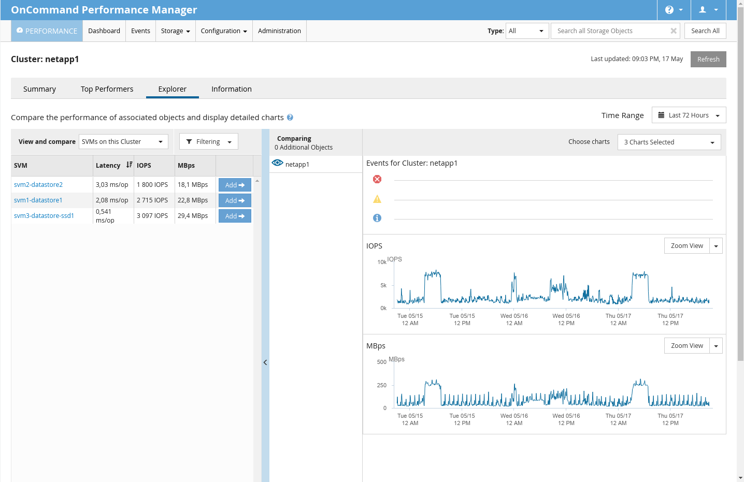This screenshot has width=744, height=482.
Task: Select the Explorer tab
Action: click(173, 89)
